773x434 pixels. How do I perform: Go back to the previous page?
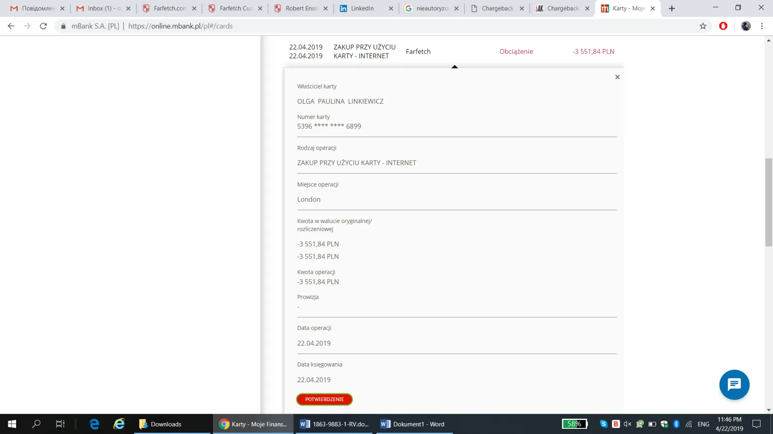pos(11,26)
